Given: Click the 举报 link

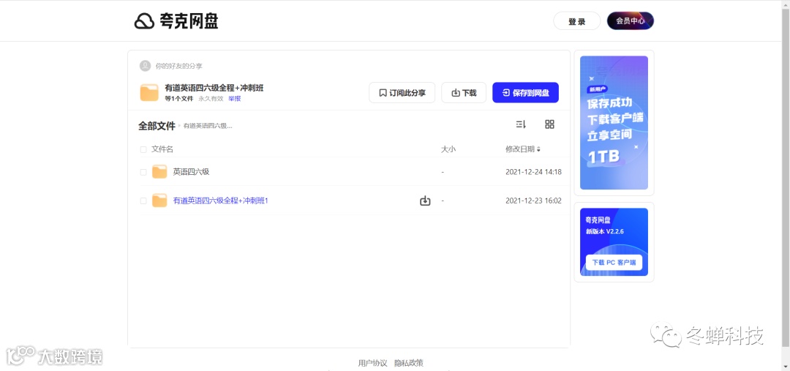Looking at the screenshot, I should point(234,99).
